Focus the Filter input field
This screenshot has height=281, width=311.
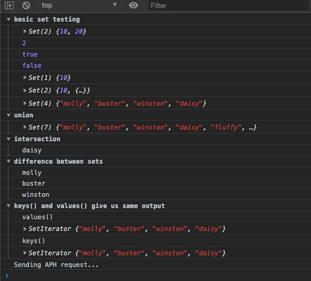tap(229, 6)
